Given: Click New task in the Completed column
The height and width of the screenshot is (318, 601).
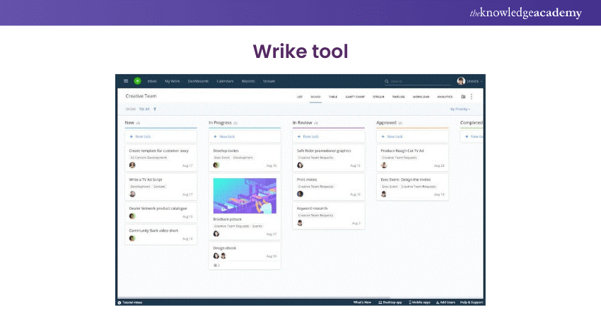Looking at the screenshot, I should (474, 136).
